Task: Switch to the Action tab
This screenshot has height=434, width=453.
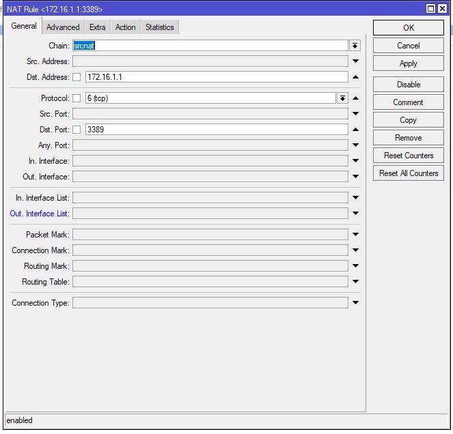Action: 126,27
